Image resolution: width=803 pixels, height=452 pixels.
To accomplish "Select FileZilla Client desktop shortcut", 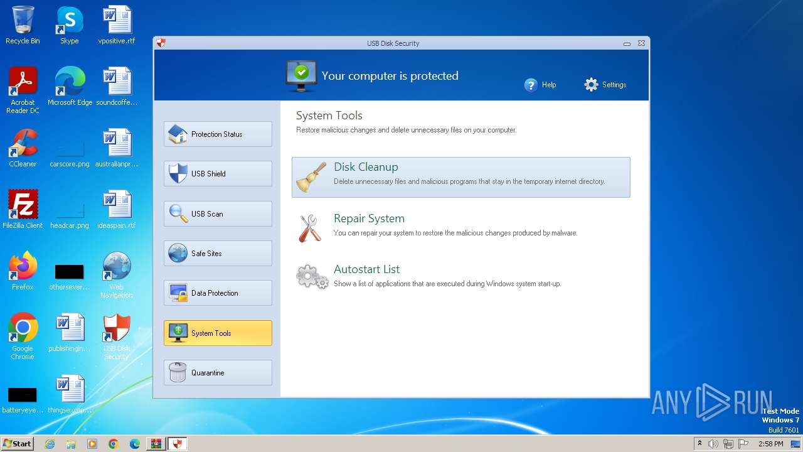I will [23, 210].
